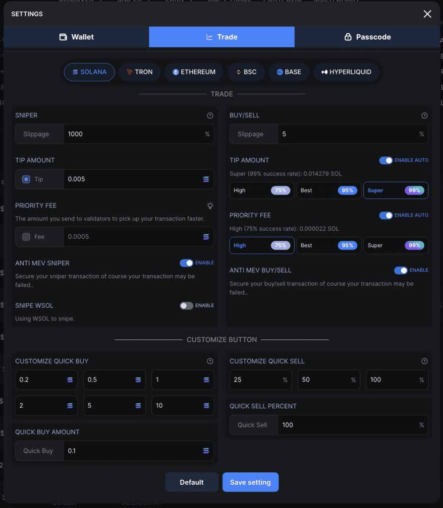Toggle Anti MEV Sniper enable switch
Image resolution: width=443 pixels, height=508 pixels.
186,263
